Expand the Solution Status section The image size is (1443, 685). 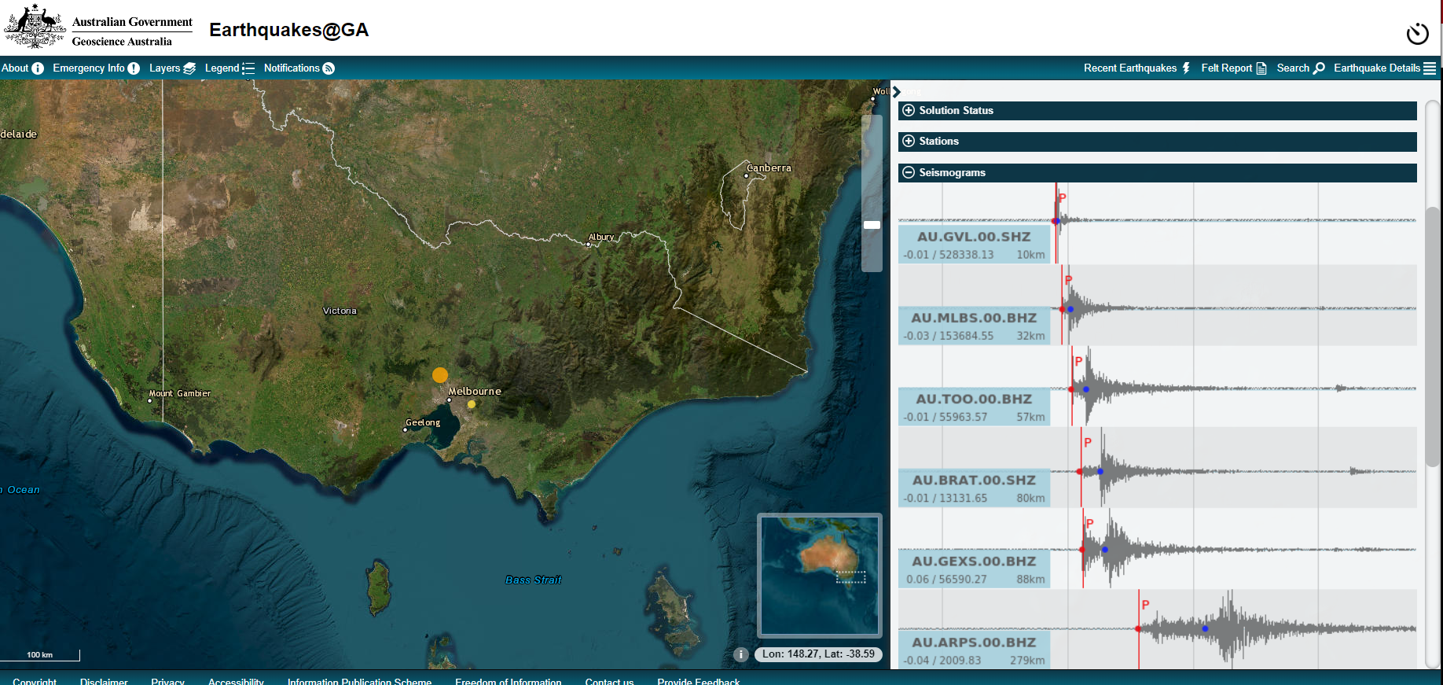(1157, 111)
